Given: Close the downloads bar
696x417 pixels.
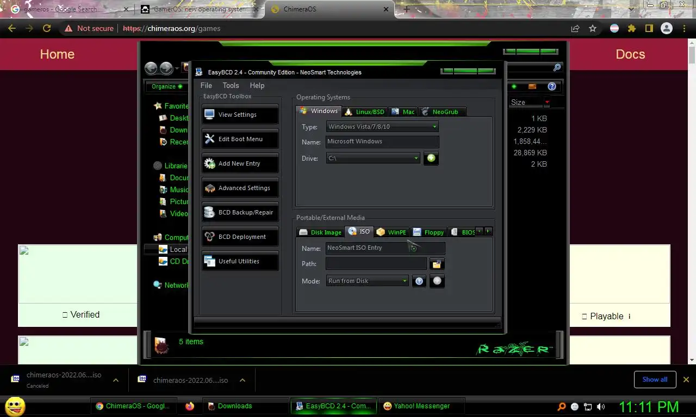Looking at the screenshot, I should coord(686,380).
